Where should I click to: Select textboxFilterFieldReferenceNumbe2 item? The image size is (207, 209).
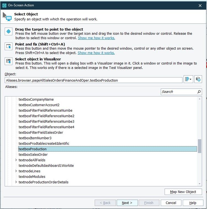[x=47, y=116]
